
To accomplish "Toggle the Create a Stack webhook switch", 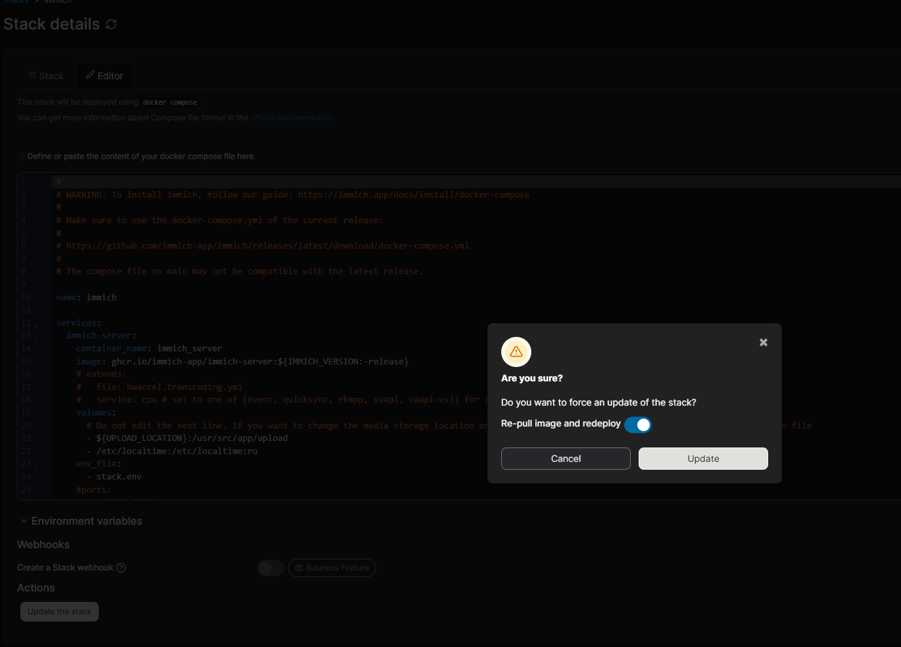I will coord(270,568).
